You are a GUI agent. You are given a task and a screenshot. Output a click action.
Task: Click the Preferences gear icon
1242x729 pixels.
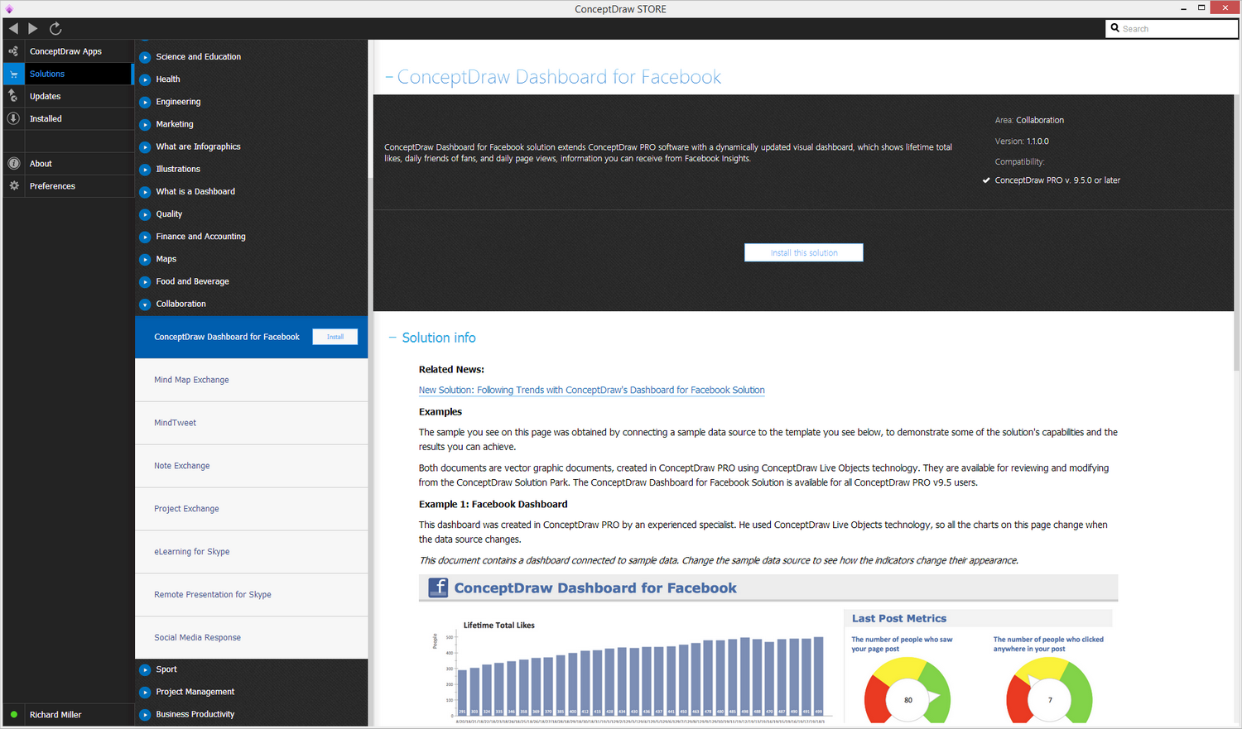(x=13, y=186)
